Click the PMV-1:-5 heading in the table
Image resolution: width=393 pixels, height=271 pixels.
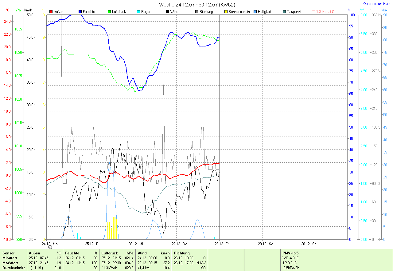290,253
